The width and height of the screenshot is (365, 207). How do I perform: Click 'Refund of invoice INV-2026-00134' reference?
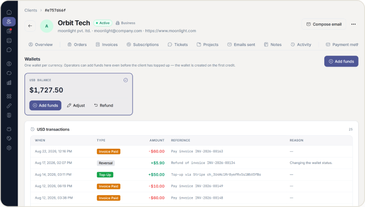coord(203,163)
